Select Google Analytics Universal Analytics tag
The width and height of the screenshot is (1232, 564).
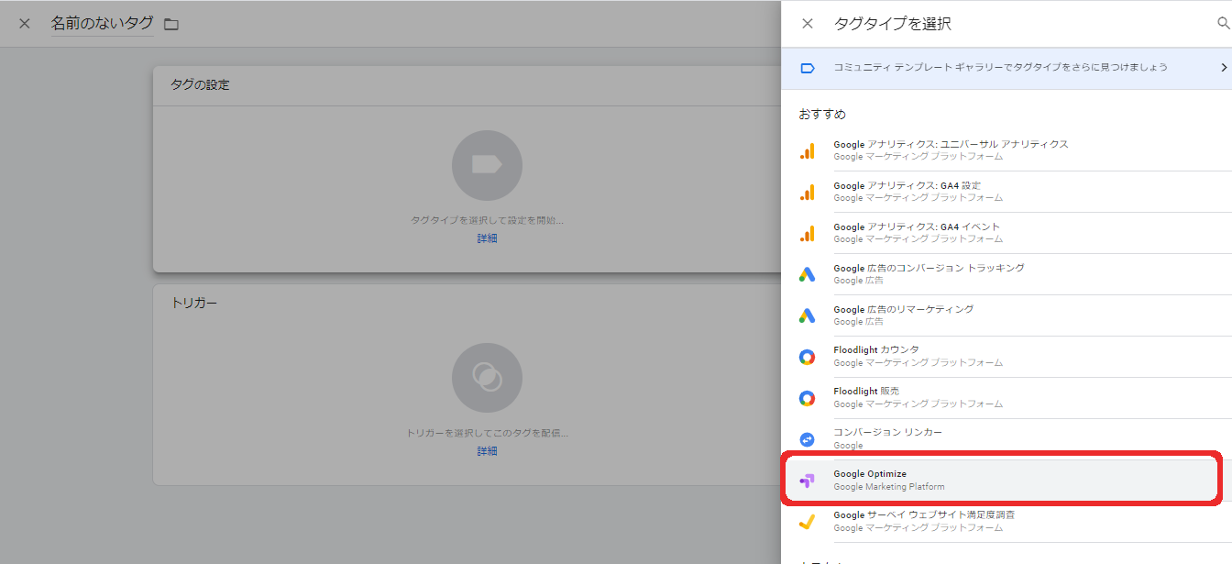point(1006,150)
